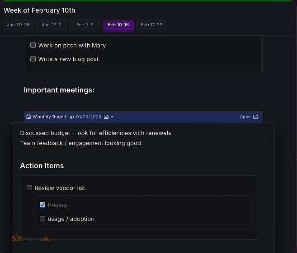Click the external-link icon next to Open
The width and height of the screenshot is (297, 253).
pyautogui.click(x=255, y=117)
